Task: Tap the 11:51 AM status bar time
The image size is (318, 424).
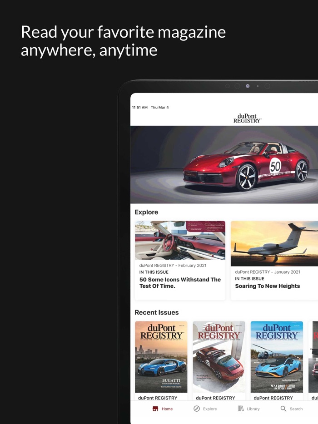Action: [x=139, y=107]
